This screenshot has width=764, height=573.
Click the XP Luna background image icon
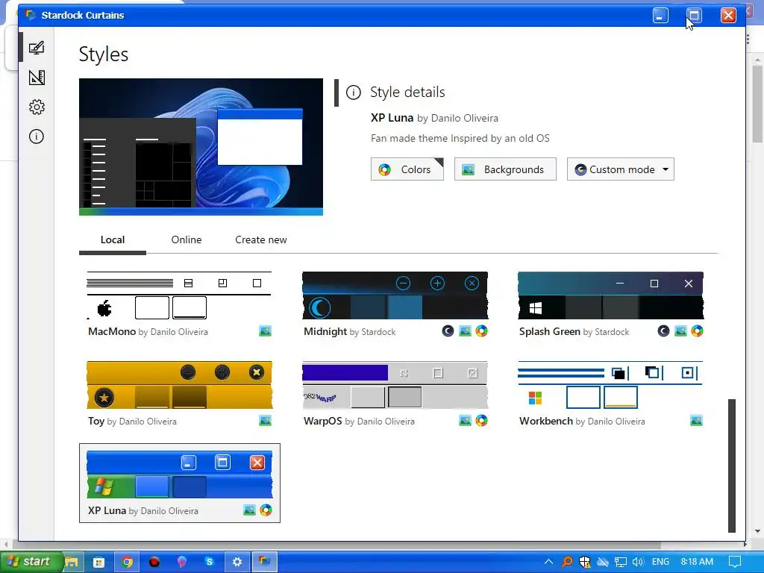click(249, 510)
